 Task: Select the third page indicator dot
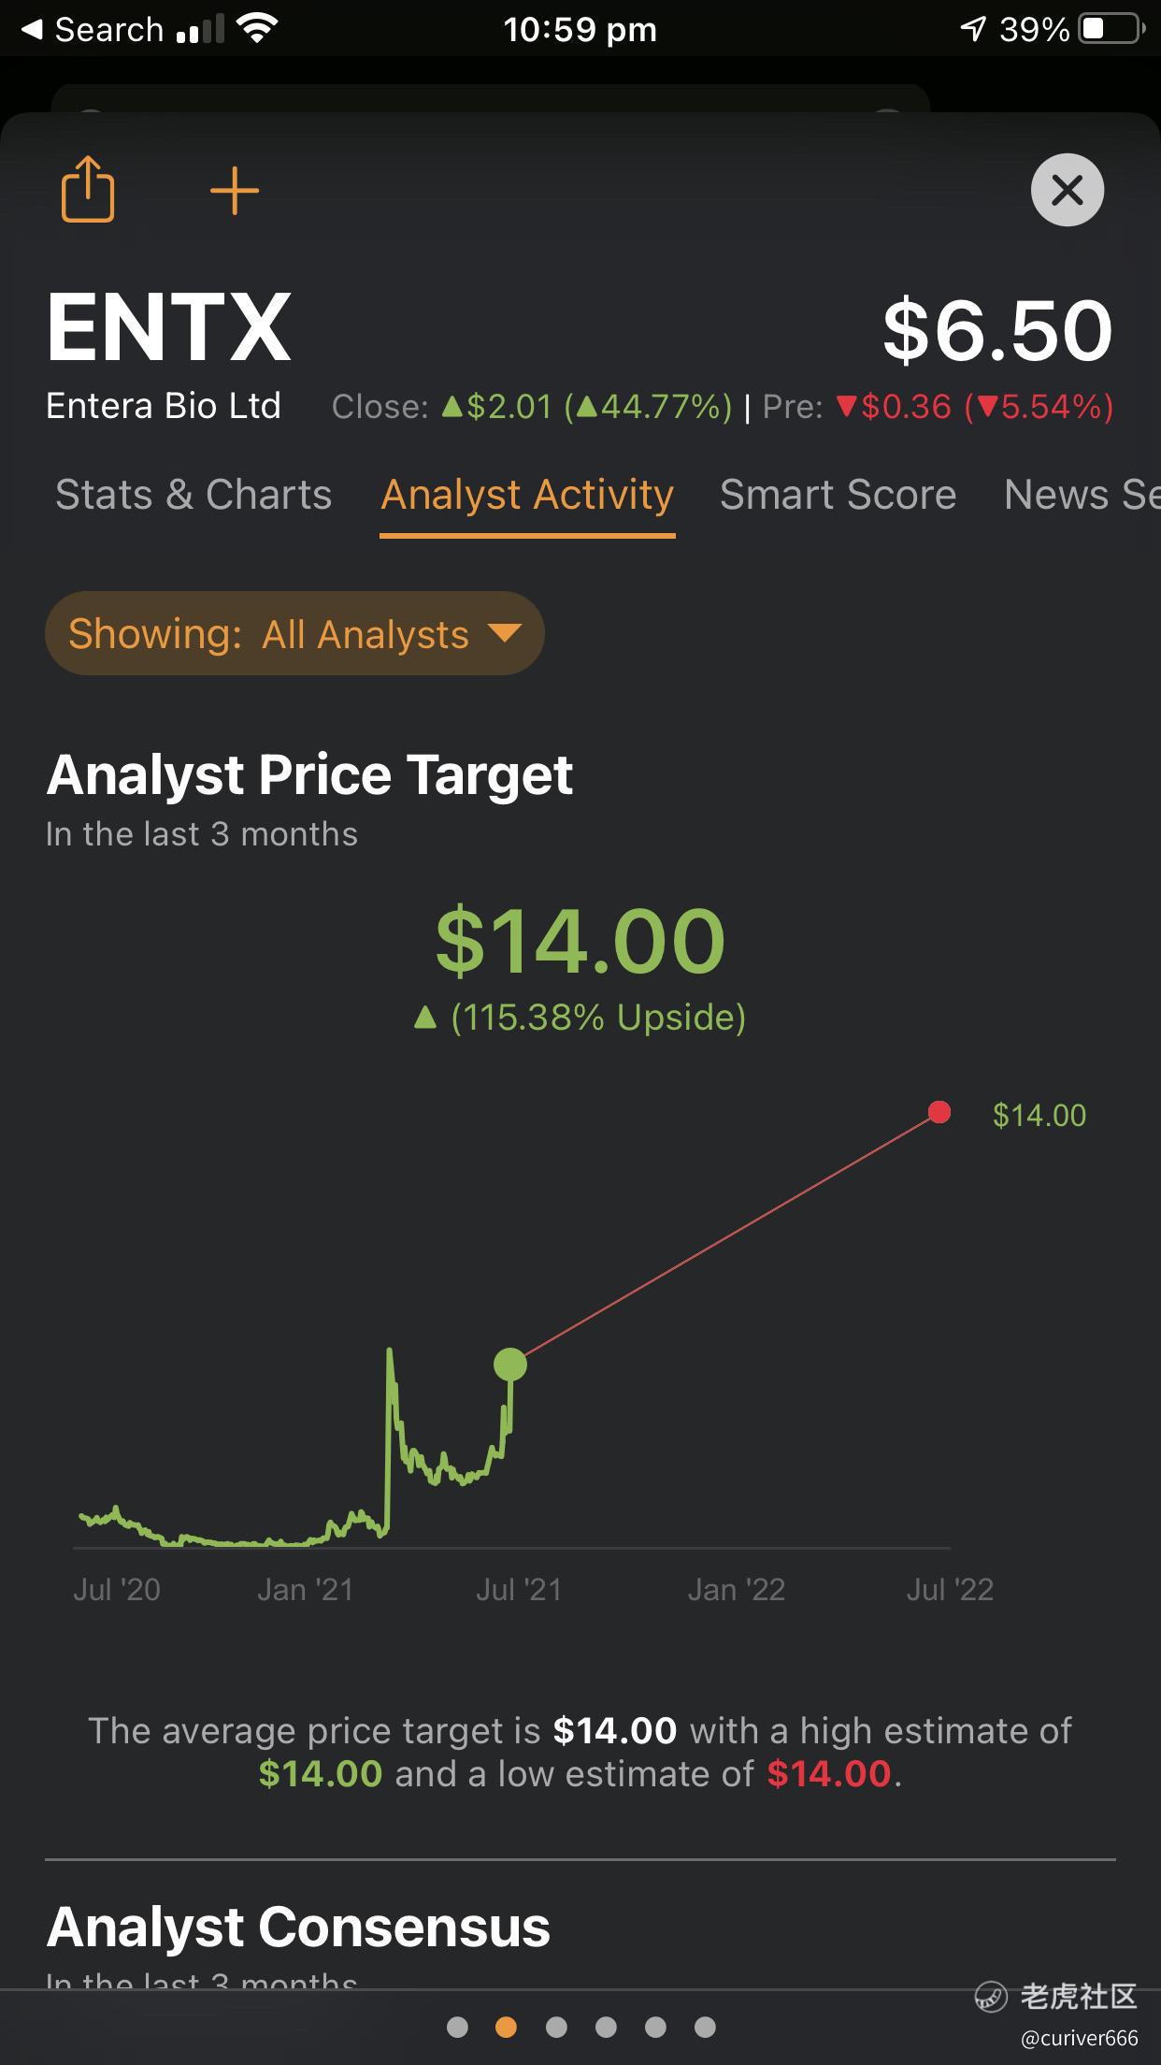click(x=556, y=2027)
